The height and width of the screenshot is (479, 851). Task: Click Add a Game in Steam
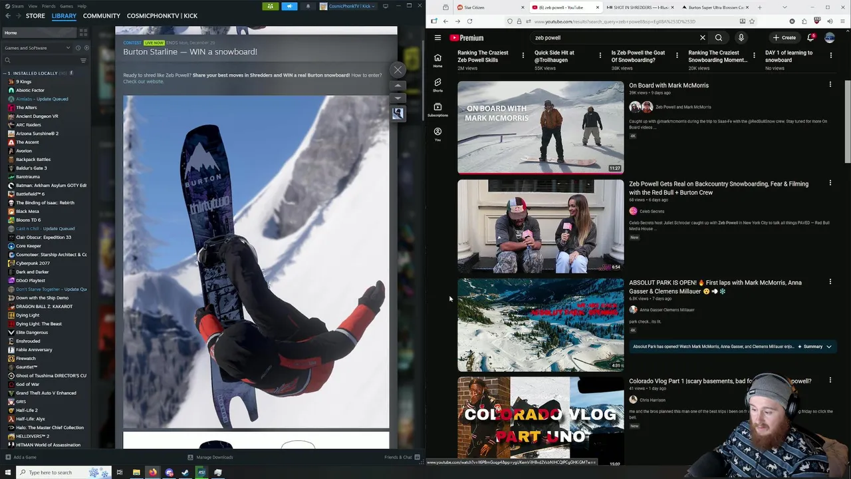[x=21, y=457]
